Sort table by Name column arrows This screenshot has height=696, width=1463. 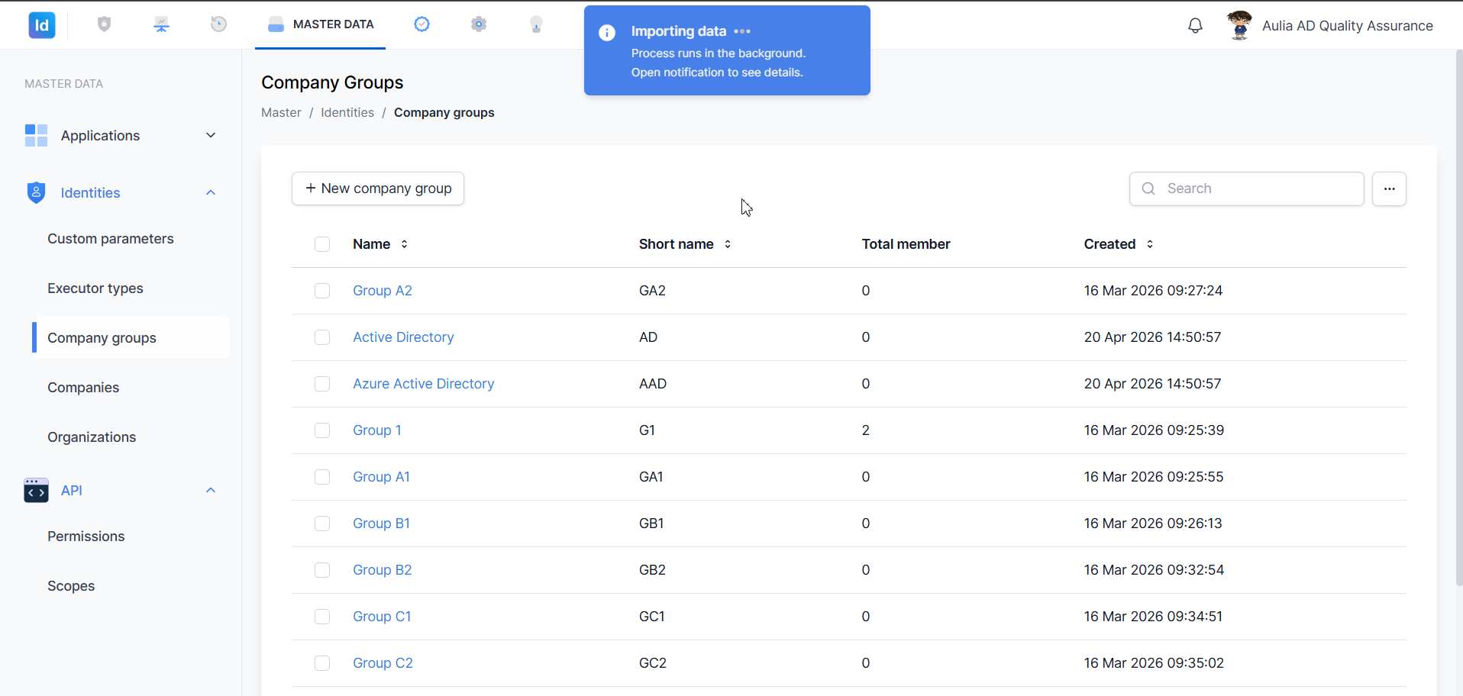(404, 244)
